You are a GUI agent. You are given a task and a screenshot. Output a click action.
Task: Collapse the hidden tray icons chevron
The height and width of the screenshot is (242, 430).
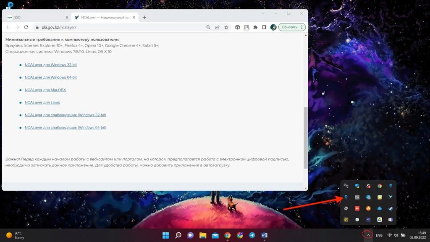click(368, 235)
